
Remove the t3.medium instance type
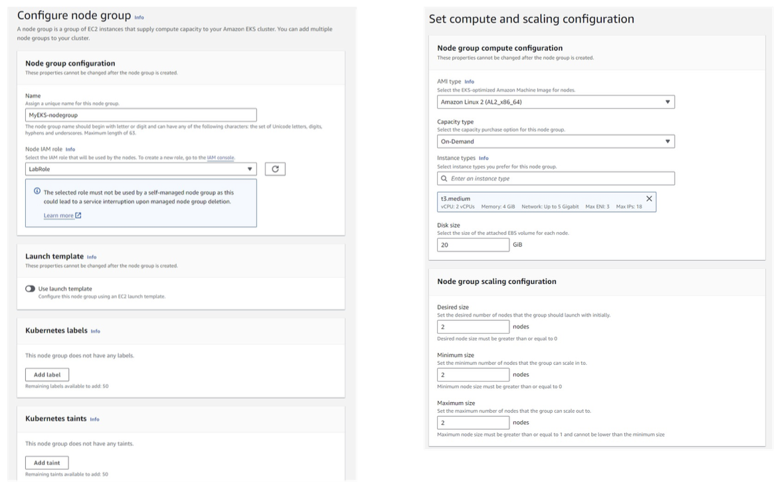[x=649, y=199]
